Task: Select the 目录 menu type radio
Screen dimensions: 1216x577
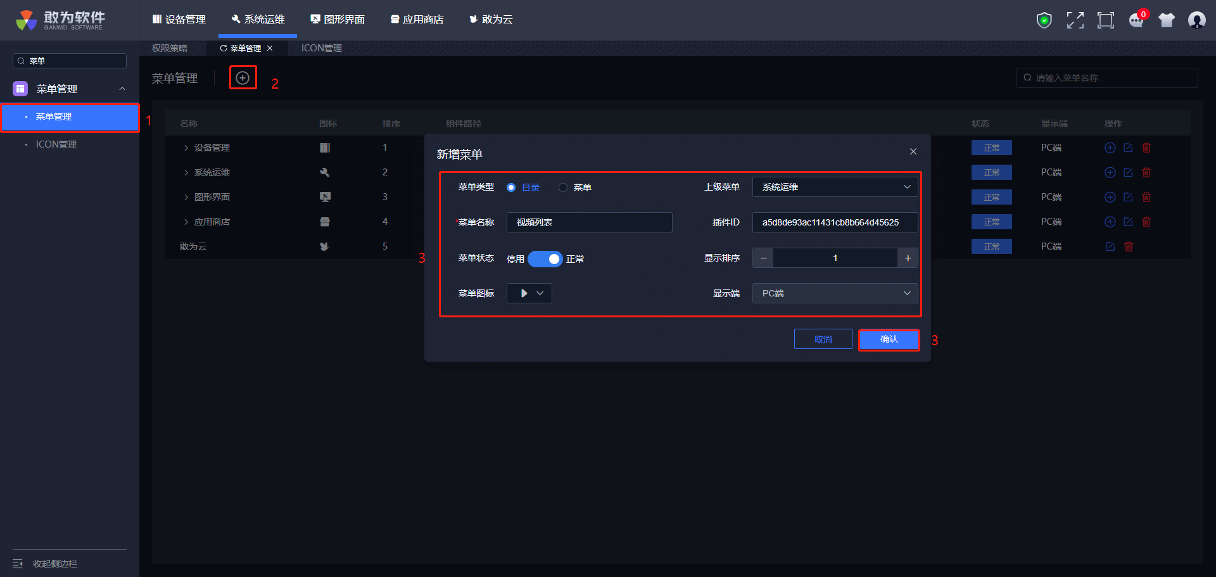Action: click(x=511, y=187)
